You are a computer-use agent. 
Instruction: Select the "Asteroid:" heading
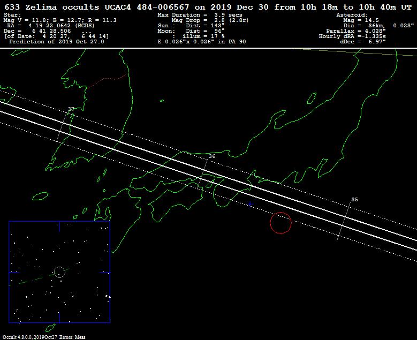[x=352, y=15]
